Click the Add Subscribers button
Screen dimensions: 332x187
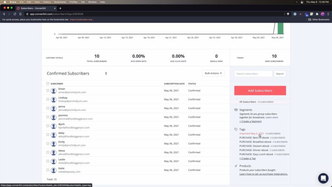click(260, 91)
